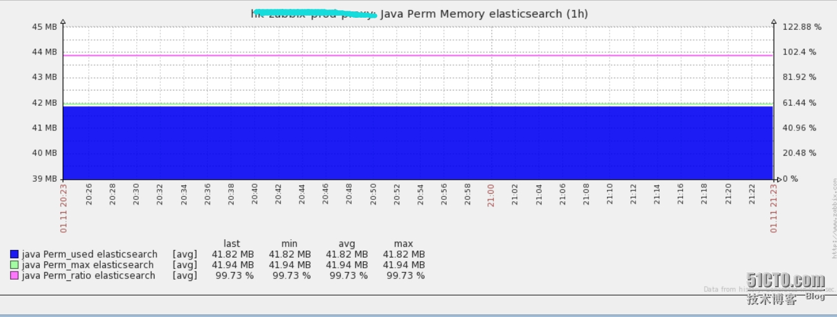Screen dimensions: 837x317
Task: Select Perm_max min value 41.94 MB
Action: (290, 265)
